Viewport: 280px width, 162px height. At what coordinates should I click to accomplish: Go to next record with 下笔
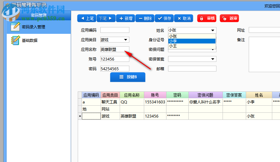point(106,18)
